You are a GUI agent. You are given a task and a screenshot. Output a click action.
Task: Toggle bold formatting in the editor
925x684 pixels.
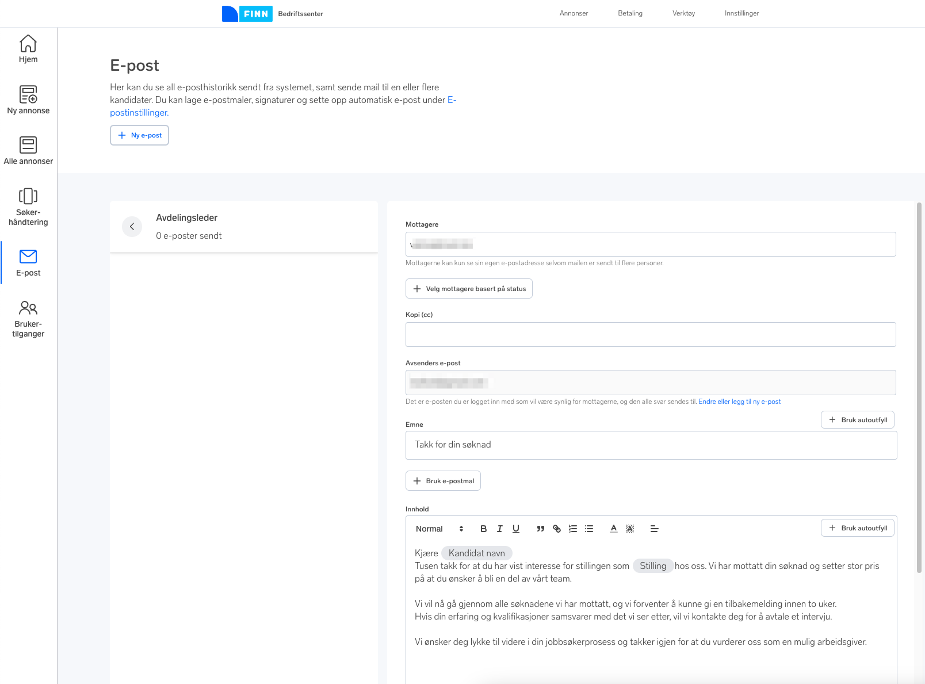(483, 529)
